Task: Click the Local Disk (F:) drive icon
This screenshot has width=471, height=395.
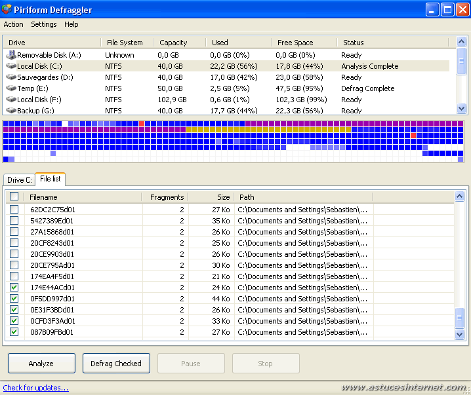Action: click(11, 100)
